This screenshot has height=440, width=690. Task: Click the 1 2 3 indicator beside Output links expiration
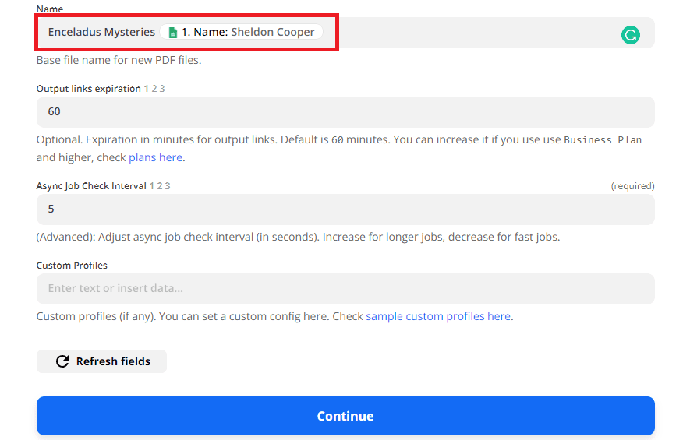pyautogui.click(x=154, y=89)
